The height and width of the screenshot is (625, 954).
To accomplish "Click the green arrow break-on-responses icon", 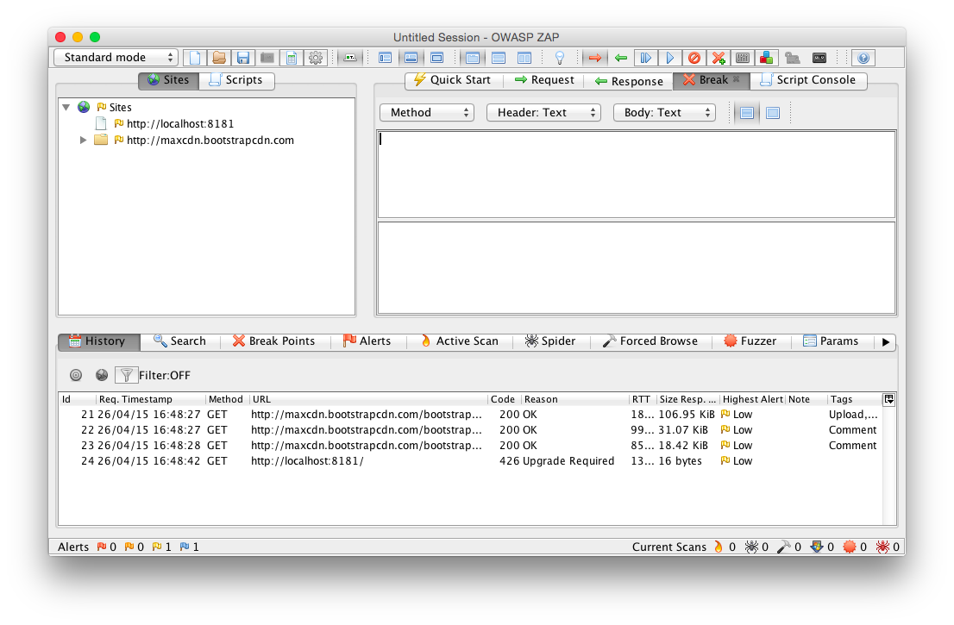I will [x=620, y=58].
